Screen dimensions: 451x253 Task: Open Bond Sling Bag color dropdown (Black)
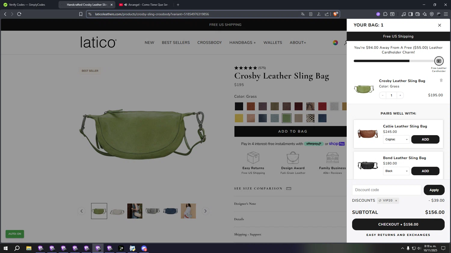point(396,171)
